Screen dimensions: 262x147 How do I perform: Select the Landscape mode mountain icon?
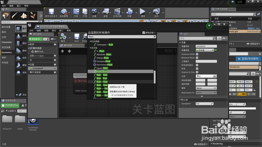(24, 16)
